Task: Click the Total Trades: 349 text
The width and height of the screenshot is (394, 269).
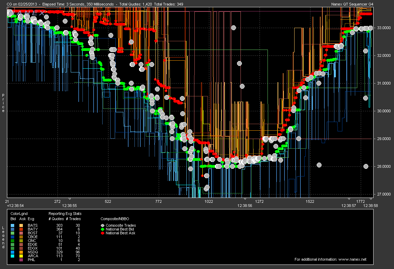Action: [x=169, y=4]
